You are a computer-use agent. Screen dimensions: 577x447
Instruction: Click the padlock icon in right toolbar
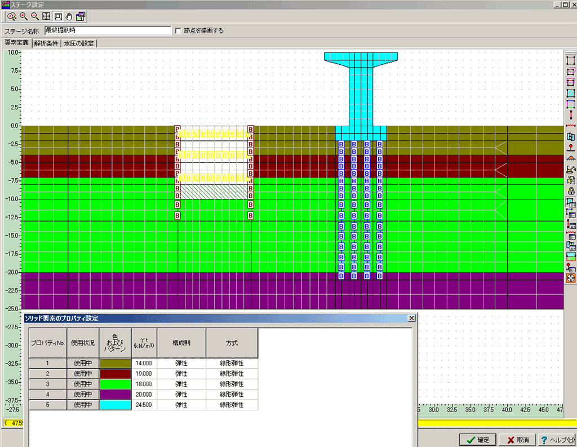(x=571, y=191)
